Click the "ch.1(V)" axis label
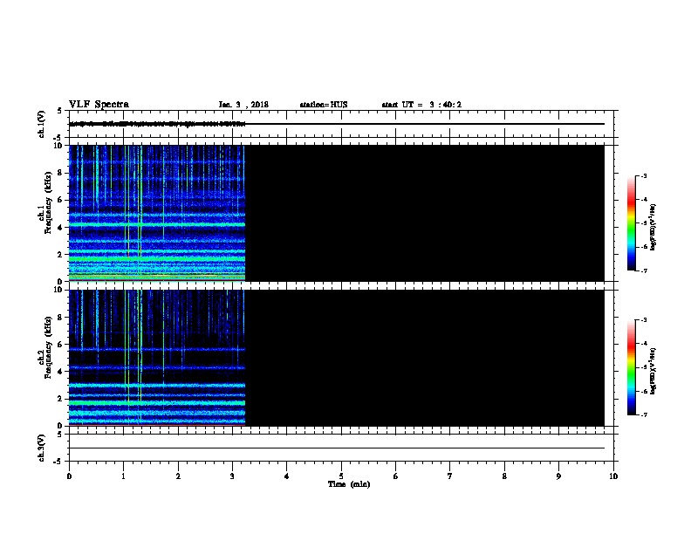The image size is (691, 534). [42, 124]
